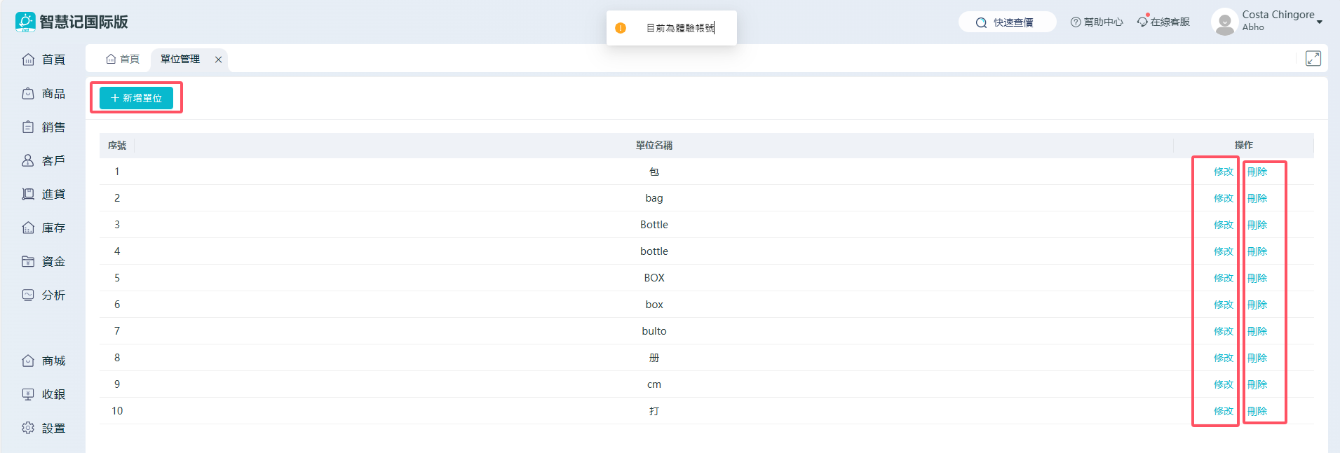Click the 單位名稱 column header
The width and height of the screenshot is (1340, 453).
pyautogui.click(x=654, y=146)
